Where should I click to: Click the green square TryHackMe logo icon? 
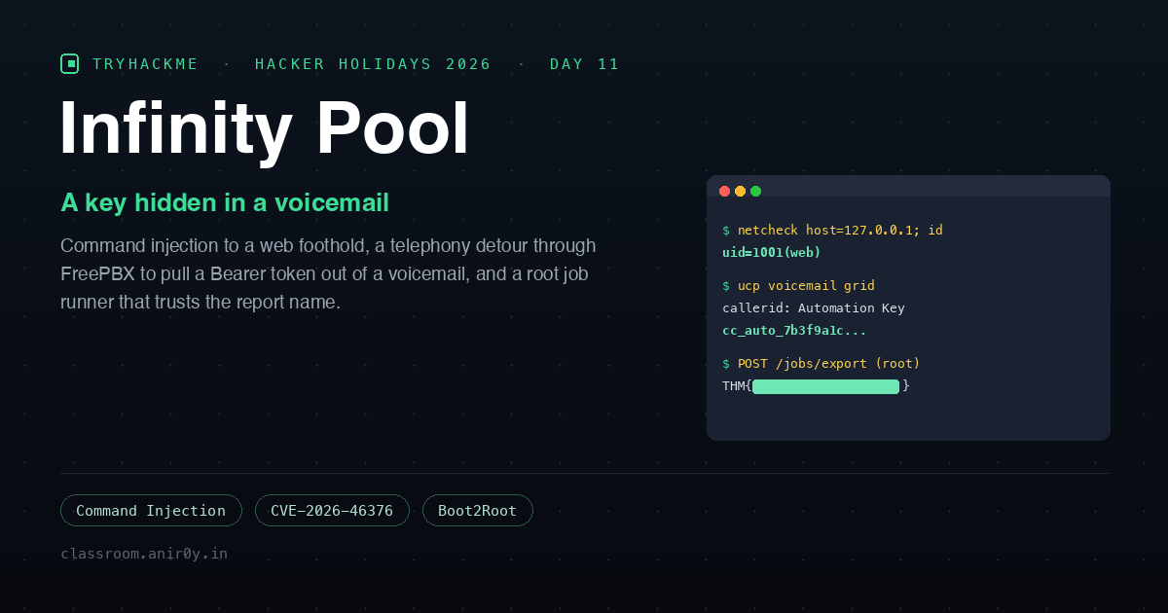click(x=69, y=64)
